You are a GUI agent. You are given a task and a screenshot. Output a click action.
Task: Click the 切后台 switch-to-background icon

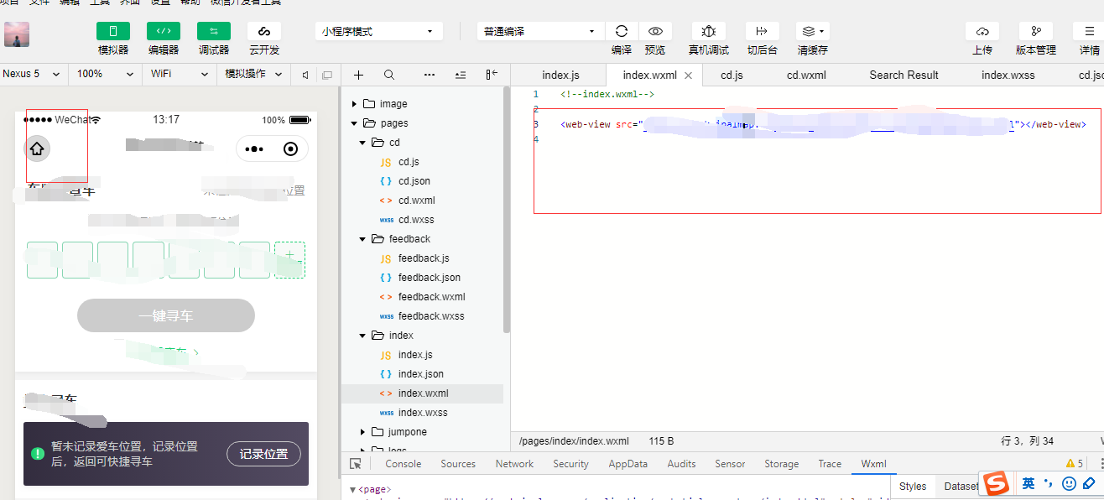763,31
